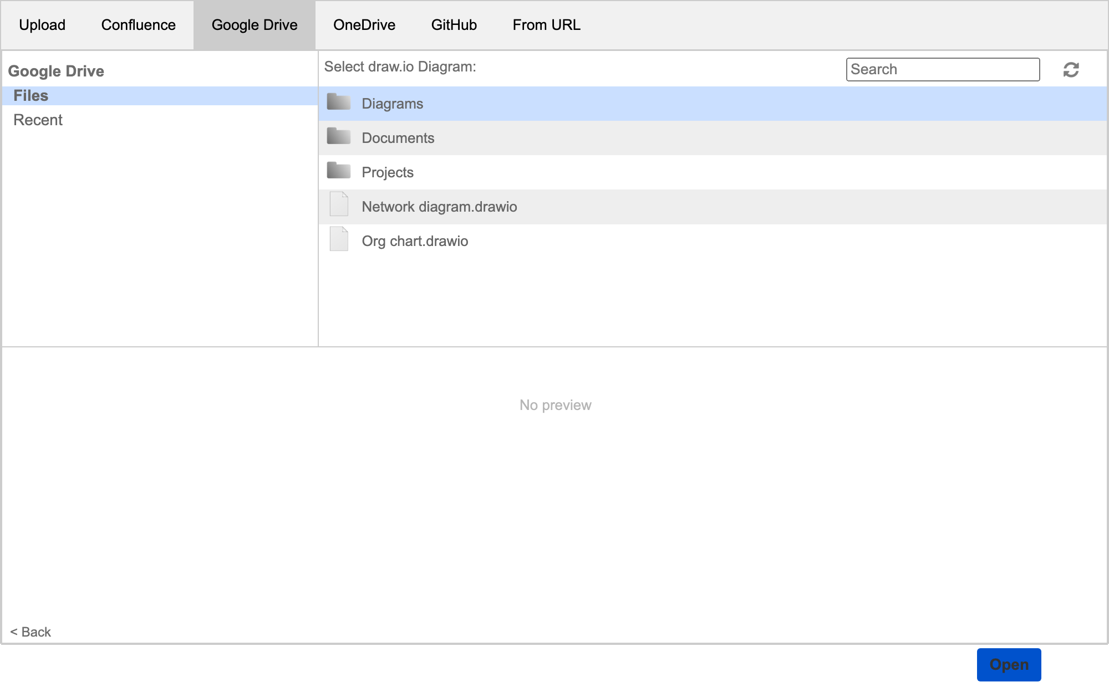This screenshot has height=687, width=1109.
Task: Switch to the Confluence tab
Action: pos(139,25)
